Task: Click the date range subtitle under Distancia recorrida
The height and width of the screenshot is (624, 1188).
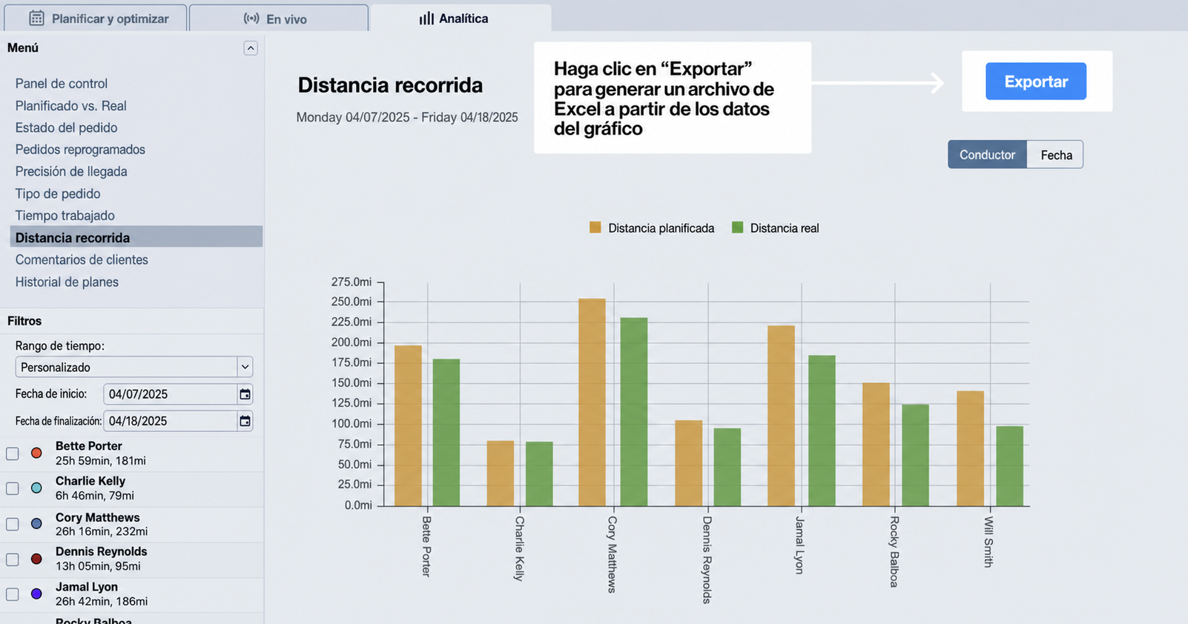Action: [x=407, y=117]
